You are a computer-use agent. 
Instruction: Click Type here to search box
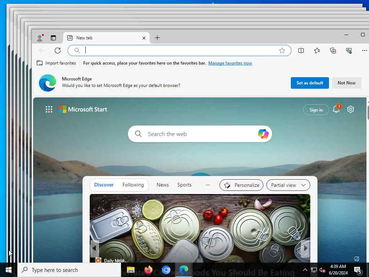click(x=70, y=270)
